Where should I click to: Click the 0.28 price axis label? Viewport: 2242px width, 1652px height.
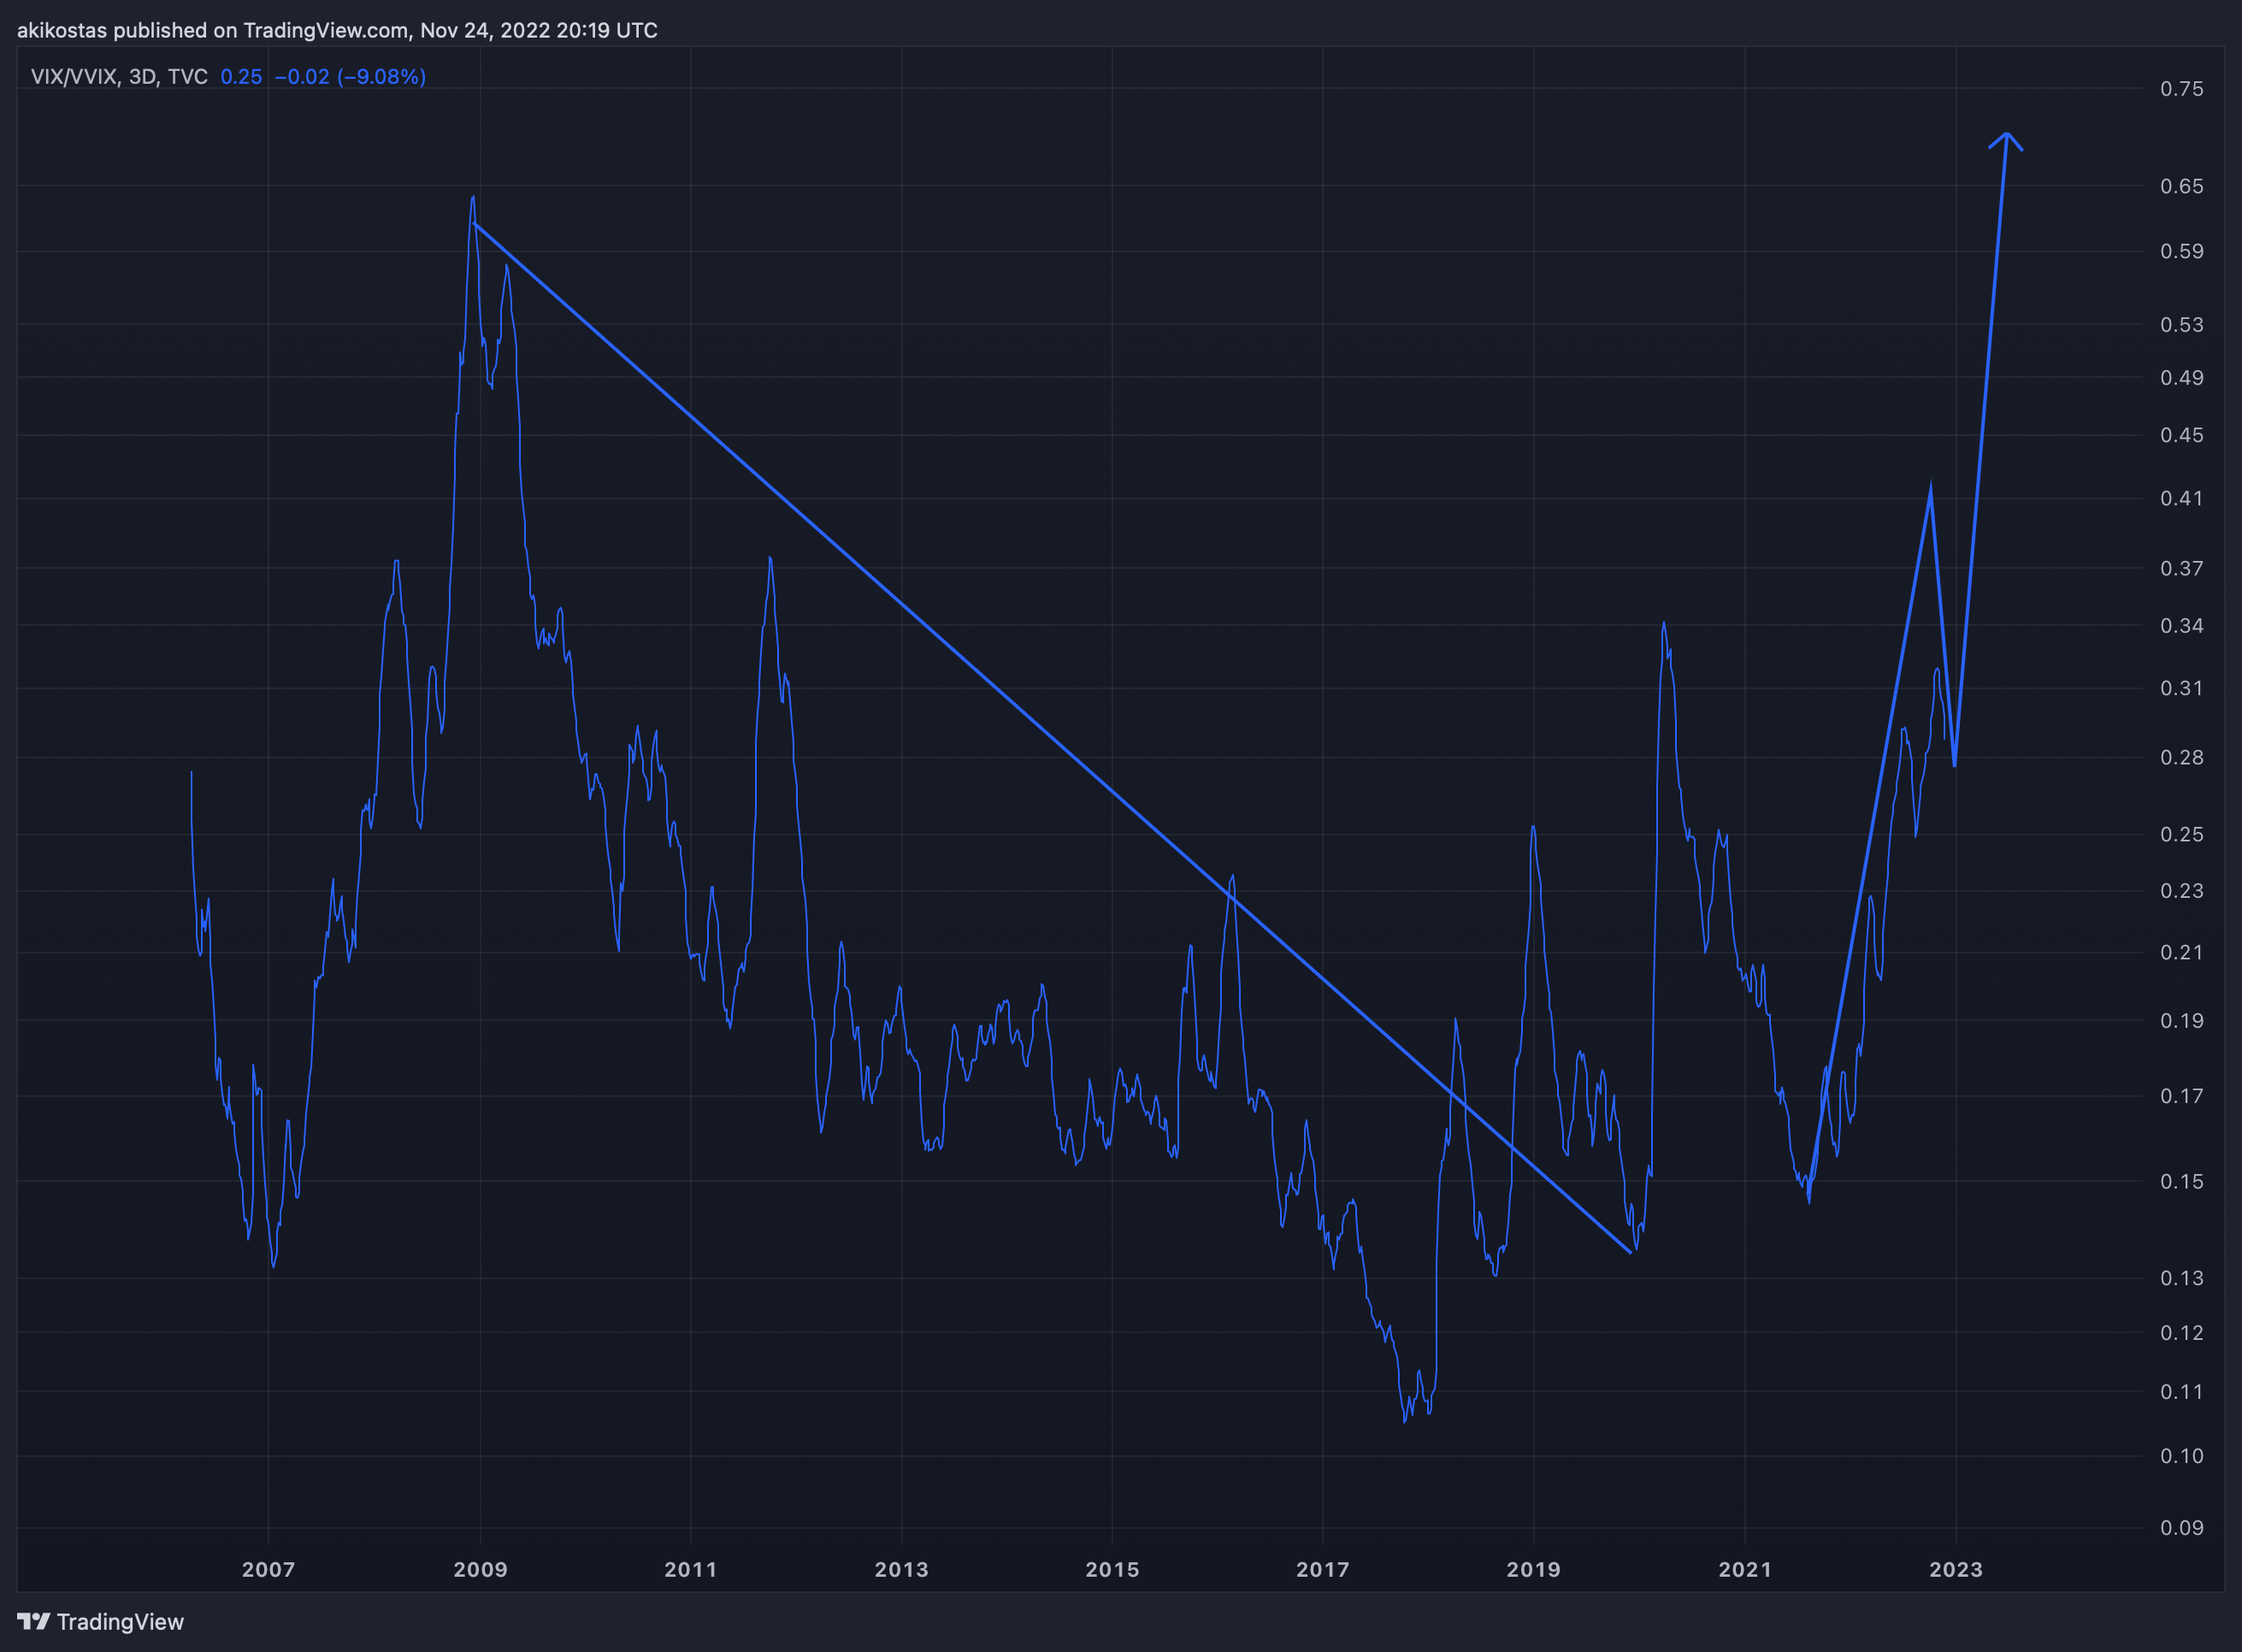tap(2182, 757)
